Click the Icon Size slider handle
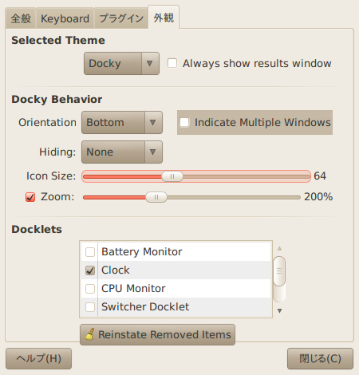Image resolution: width=359 pixels, height=375 pixels. [172, 176]
